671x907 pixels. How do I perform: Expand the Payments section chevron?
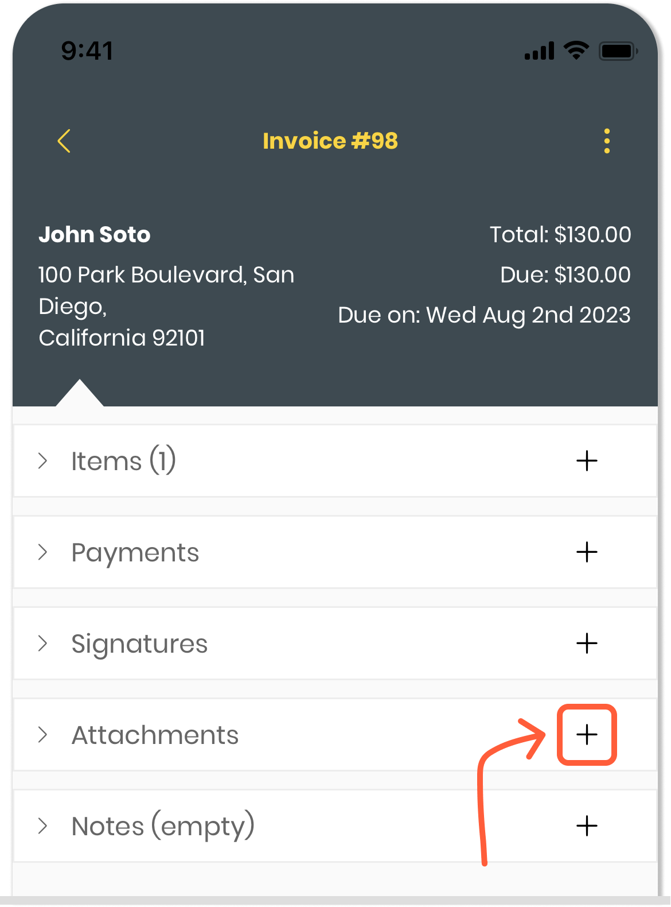pyautogui.click(x=42, y=552)
